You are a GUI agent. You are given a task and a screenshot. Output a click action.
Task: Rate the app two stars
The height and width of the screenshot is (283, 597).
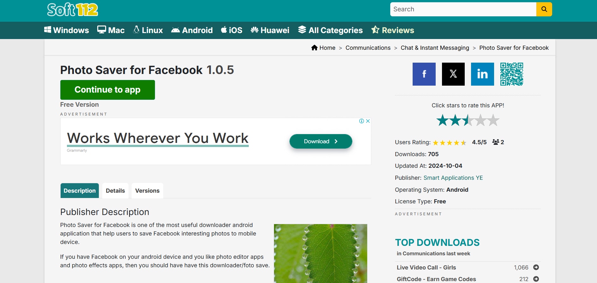coord(455,120)
